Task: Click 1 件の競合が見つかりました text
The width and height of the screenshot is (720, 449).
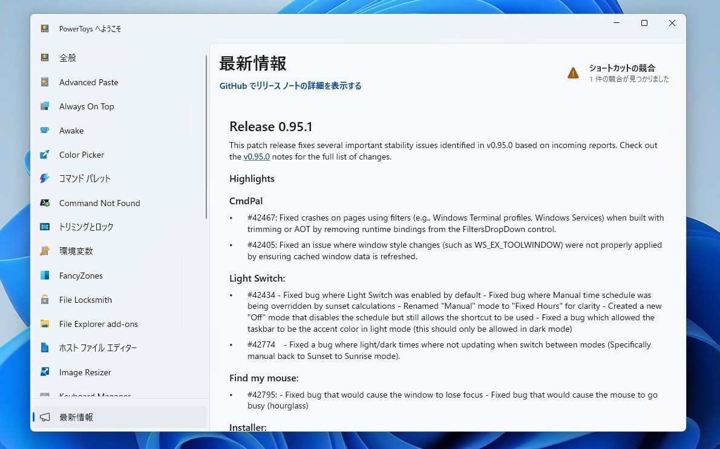Action: tap(629, 79)
